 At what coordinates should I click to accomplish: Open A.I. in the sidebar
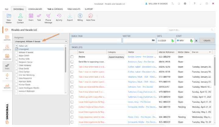click(x=7, y=76)
